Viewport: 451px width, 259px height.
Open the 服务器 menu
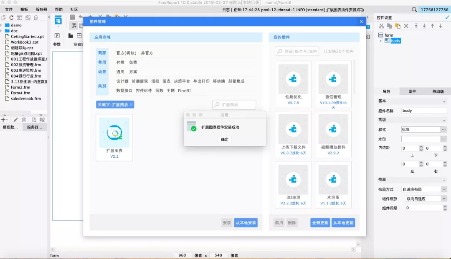click(41, 10)
